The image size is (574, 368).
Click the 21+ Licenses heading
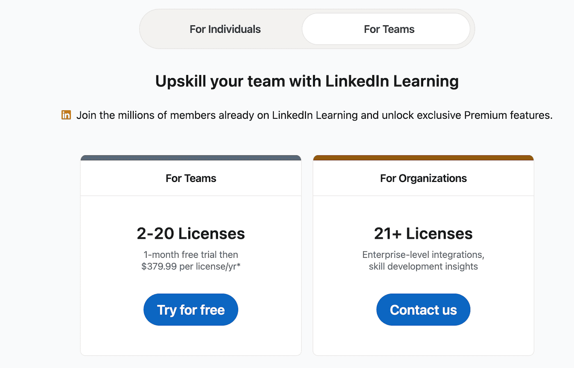click(x=423, y=233)
